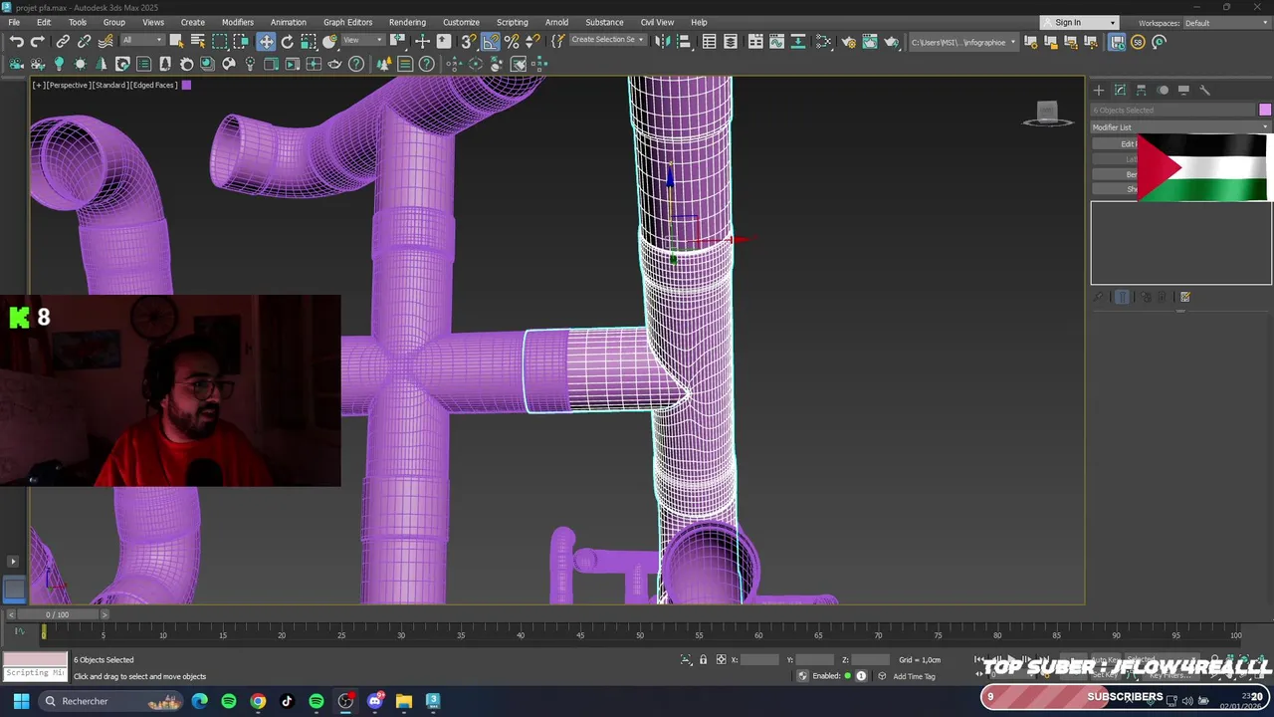Click the Sign In button
Screen dimensions: 1274x717
[1068, 22]
